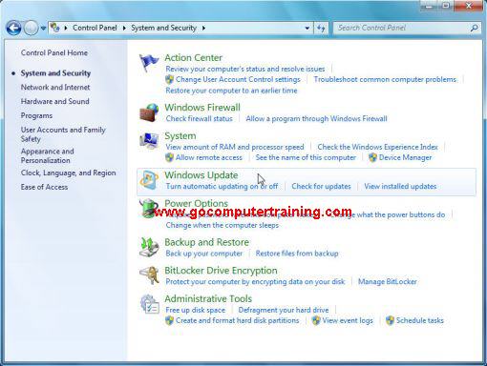The height and width of the screenshot is (366, 487).
Task: Click the Back navigation arrow button
Action: tap(13, 28)
